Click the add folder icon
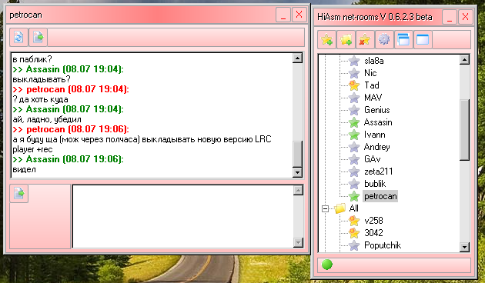 coord(346,39)
